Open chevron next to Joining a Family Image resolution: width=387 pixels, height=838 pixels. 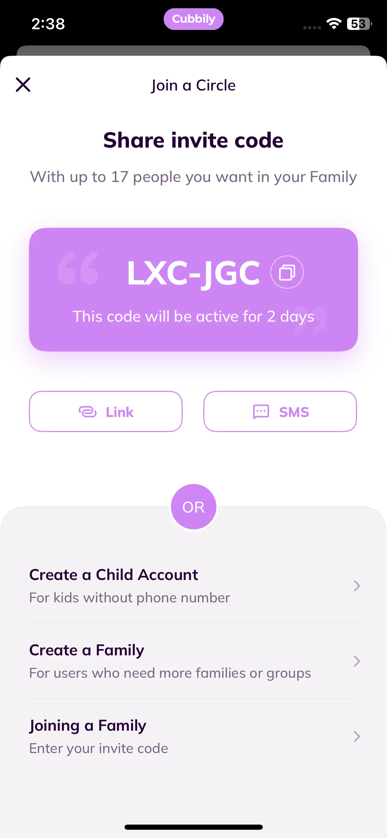click(x=357, y=737)
